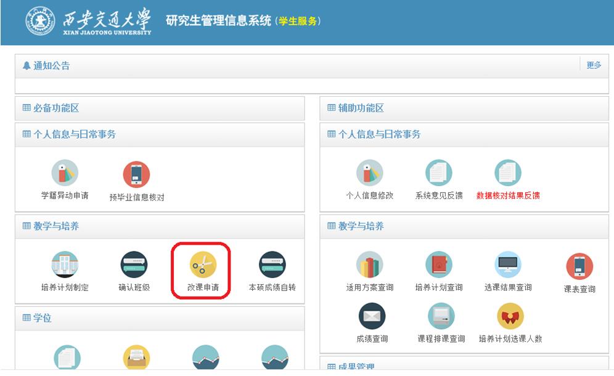The image size is (614, 376).
Task: Open 选课结果查询 monitor icon
Action: click(x=508, y=265)
